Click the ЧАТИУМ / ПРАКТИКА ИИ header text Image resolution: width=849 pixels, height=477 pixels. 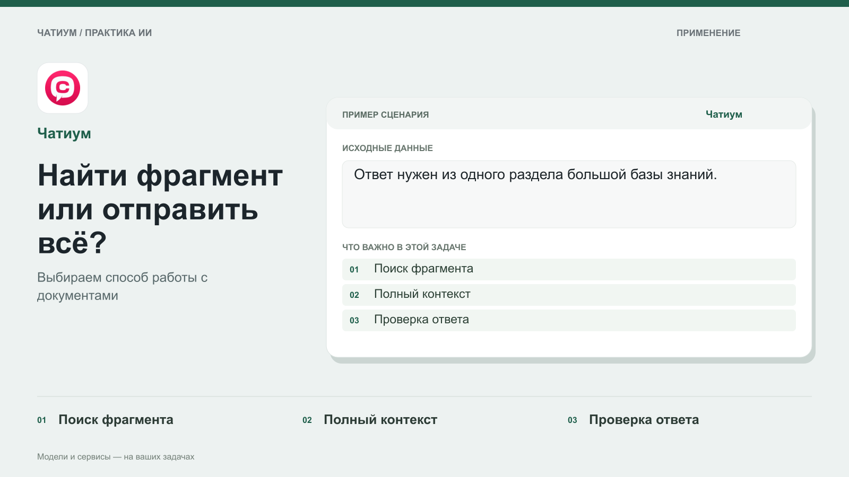pos(94,33)
